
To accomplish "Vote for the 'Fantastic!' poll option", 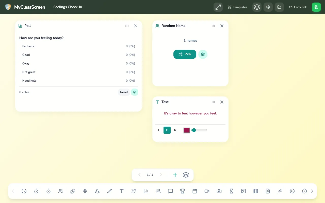I will click(79, 46).
